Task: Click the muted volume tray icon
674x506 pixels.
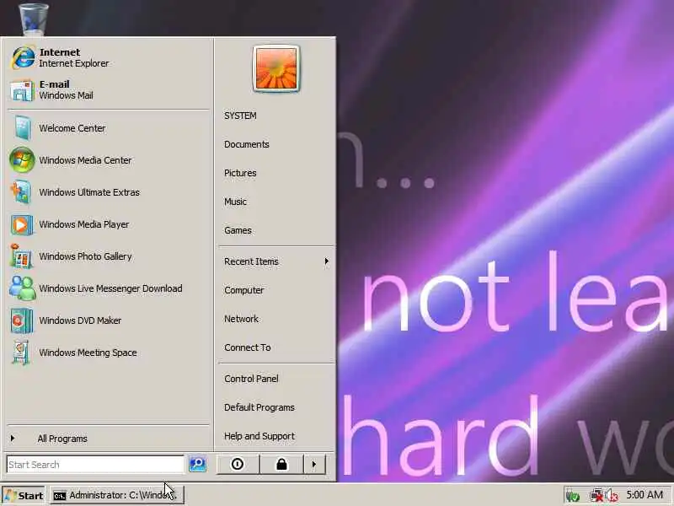Action: [612, 496]
